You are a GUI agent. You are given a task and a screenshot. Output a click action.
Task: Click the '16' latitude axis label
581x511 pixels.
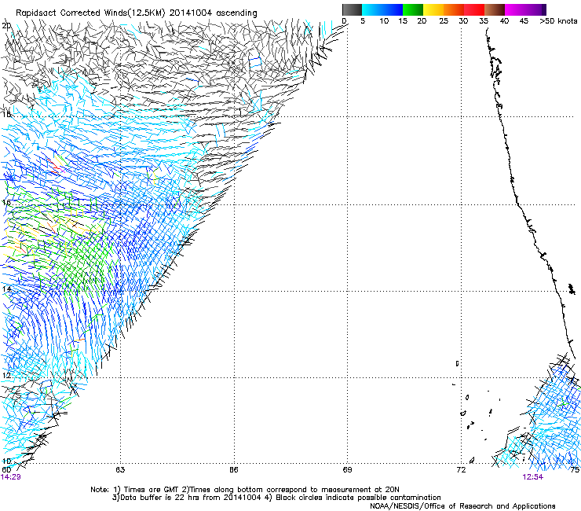coord(6,203)
